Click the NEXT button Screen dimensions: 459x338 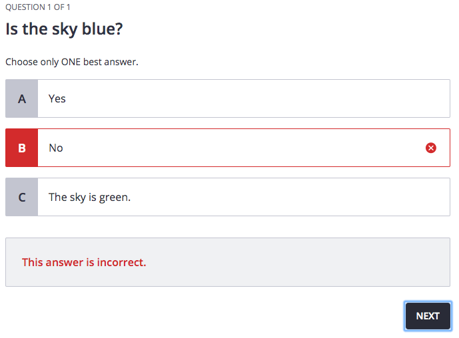(x=428, y=316)
